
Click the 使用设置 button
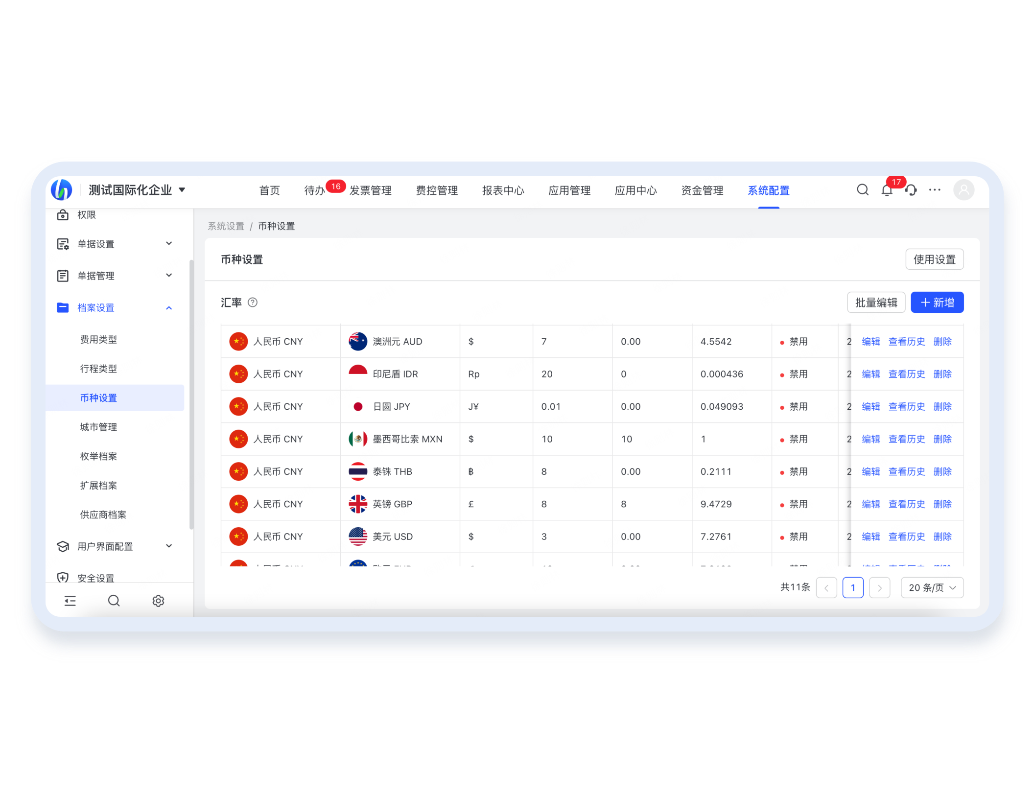click(x=934, y=259)
